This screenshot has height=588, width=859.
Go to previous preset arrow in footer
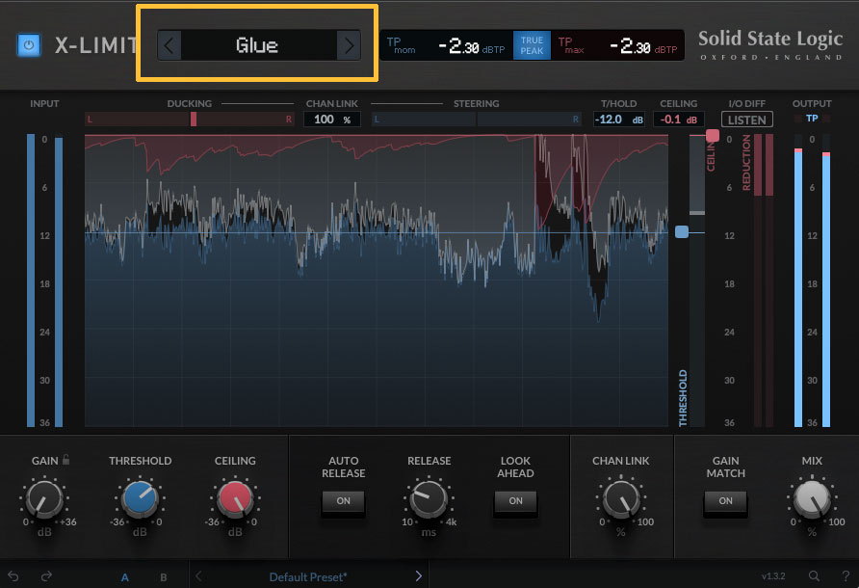coord(198,575)
